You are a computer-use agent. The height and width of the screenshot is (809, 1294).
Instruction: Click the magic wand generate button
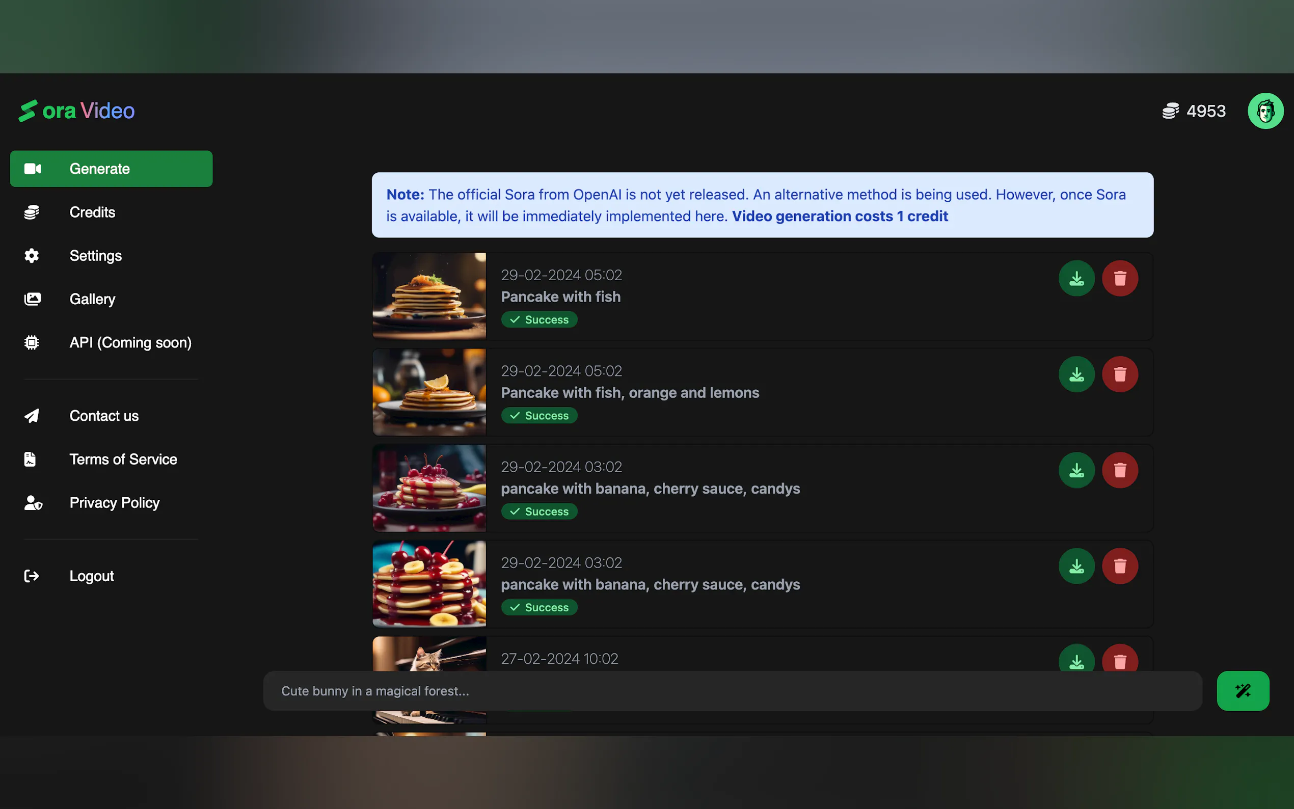tap(1243, 690)
